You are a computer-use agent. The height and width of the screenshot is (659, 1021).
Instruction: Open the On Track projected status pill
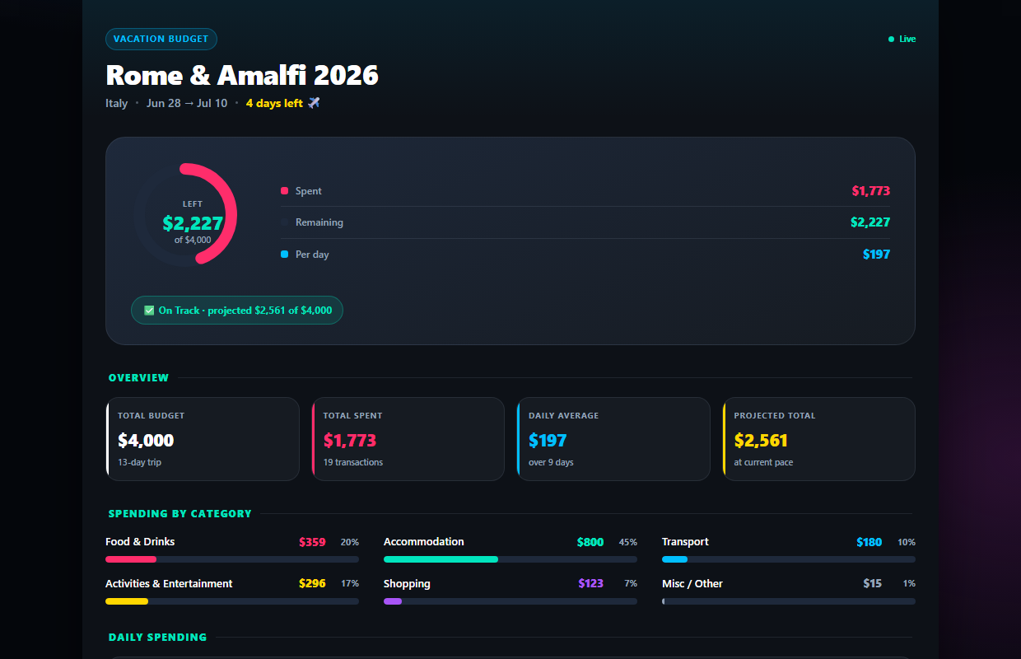point(237,311)
